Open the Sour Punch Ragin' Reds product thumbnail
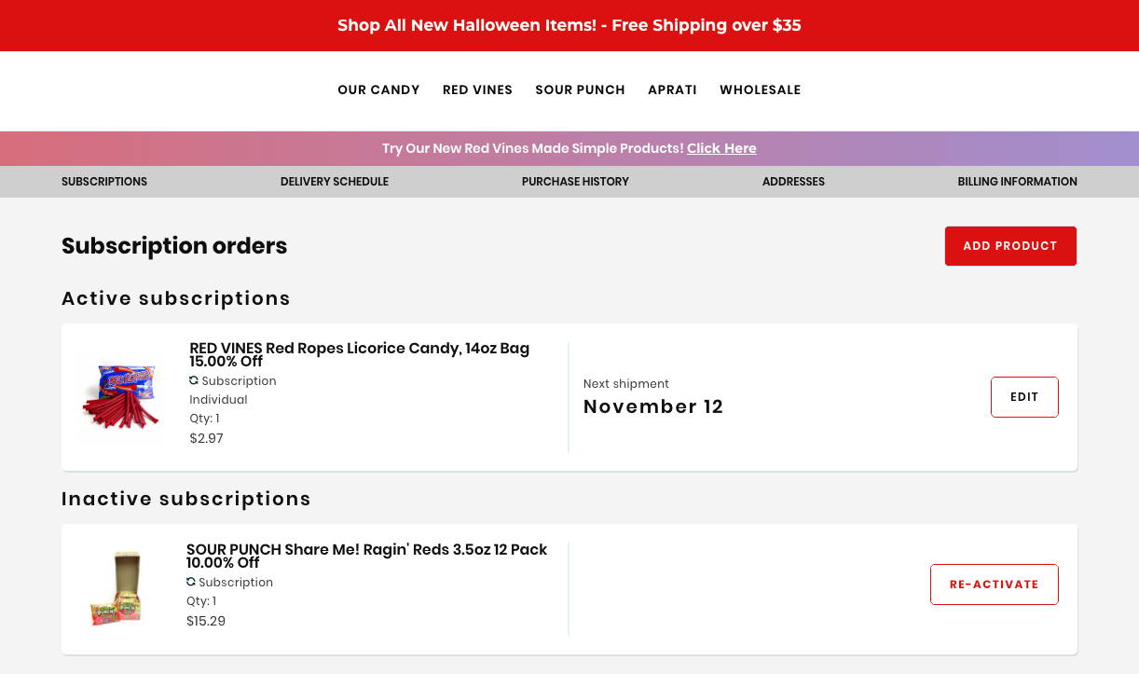 [x=117, y=588]
